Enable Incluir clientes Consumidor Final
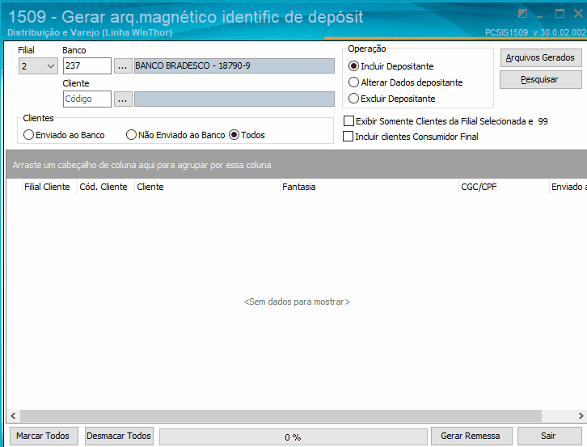Screen dimensions: 587x447 click(411, 137)
